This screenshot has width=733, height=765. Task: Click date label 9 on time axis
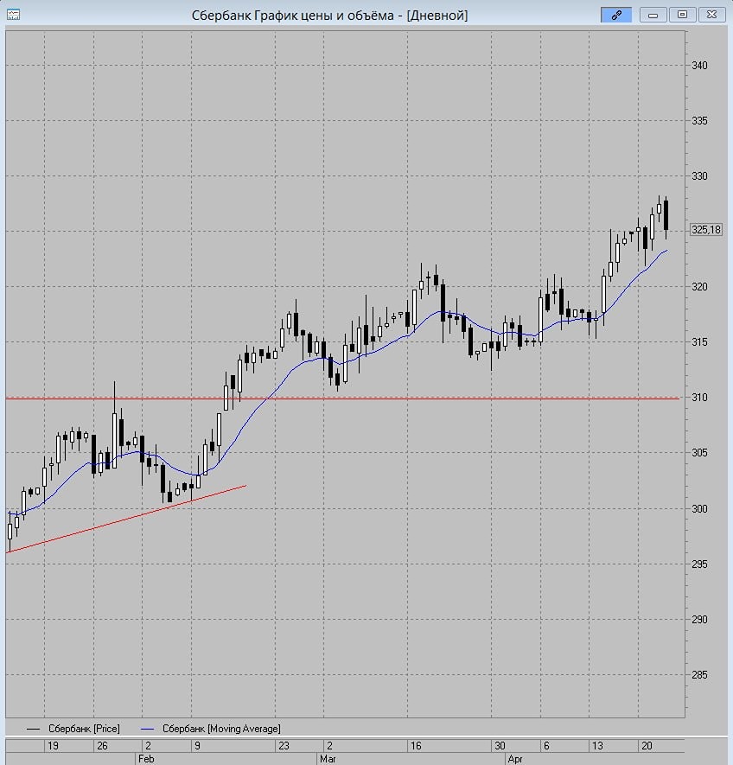pos(197,745)
